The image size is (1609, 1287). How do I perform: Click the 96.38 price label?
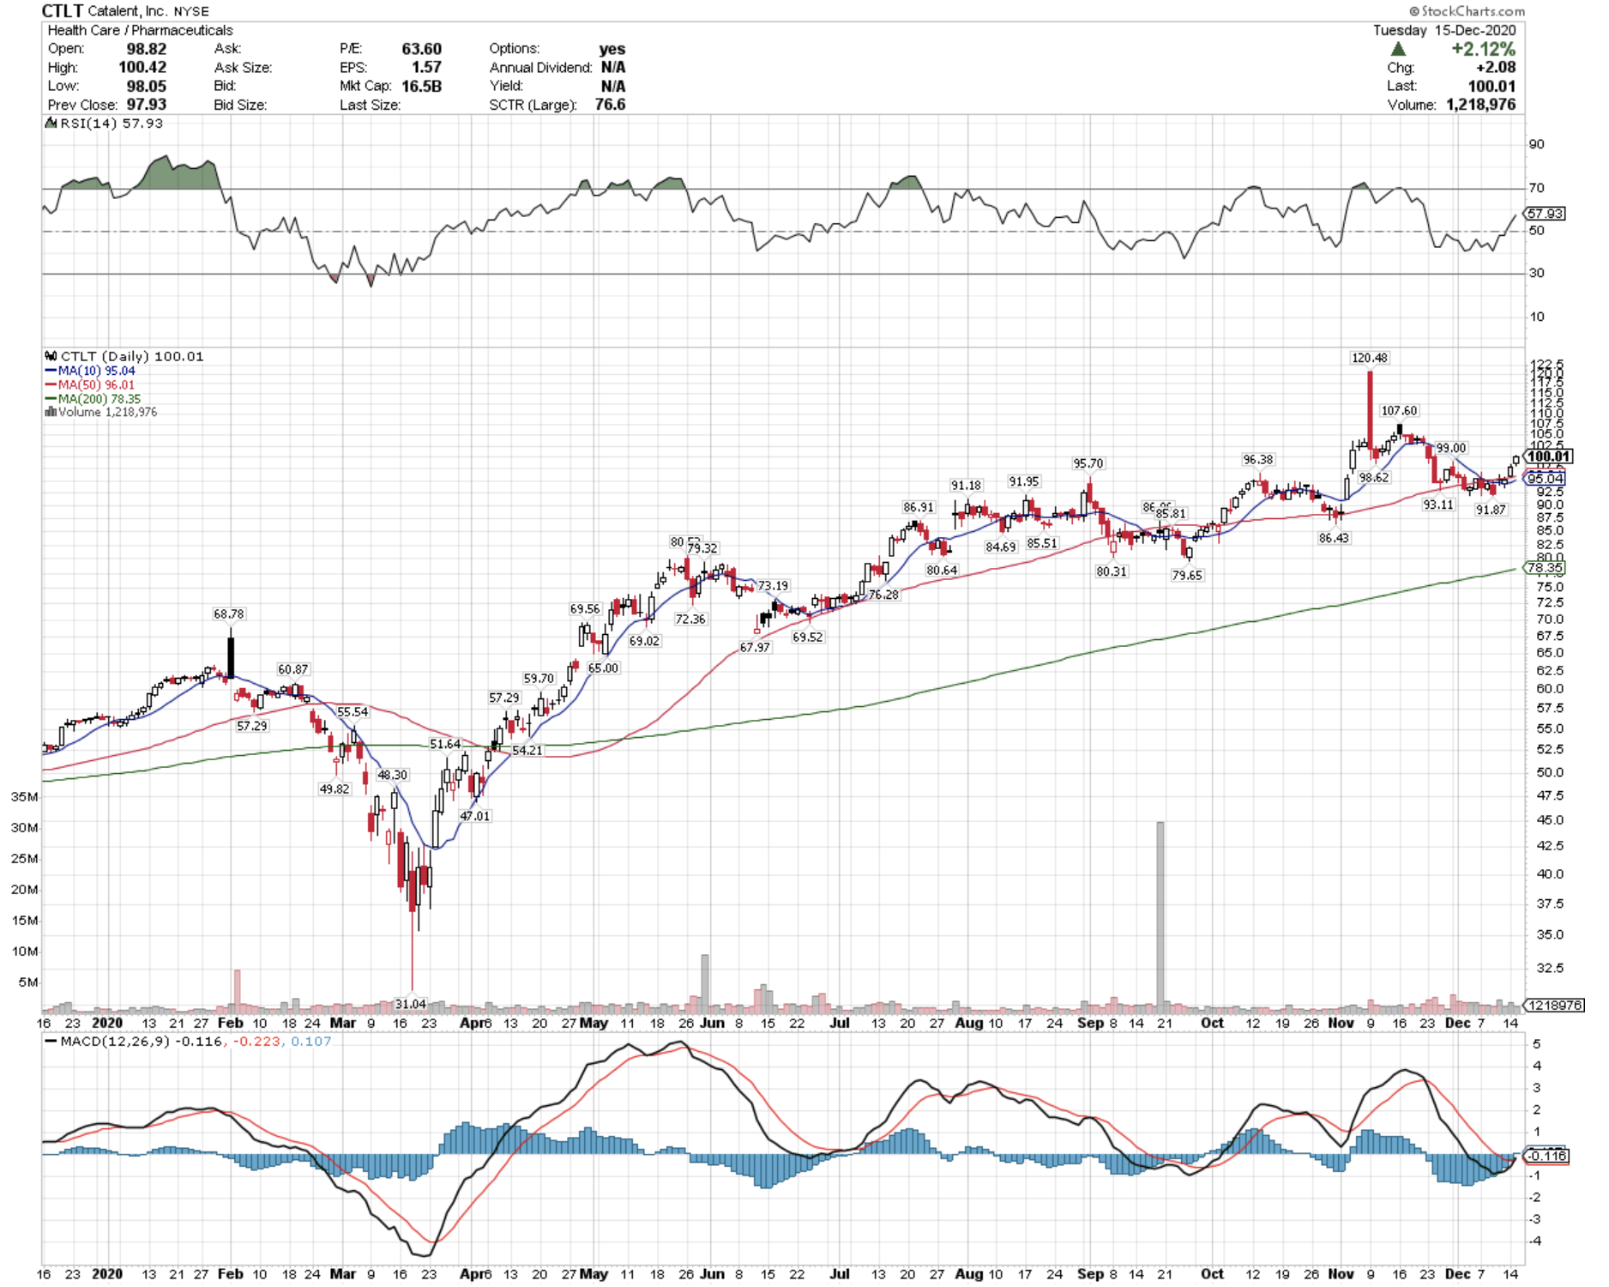click(x=1258, y=460)
